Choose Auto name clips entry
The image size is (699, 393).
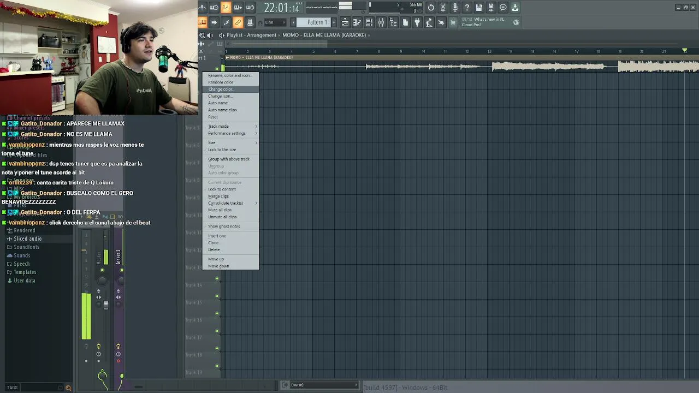tap(230, 110)
